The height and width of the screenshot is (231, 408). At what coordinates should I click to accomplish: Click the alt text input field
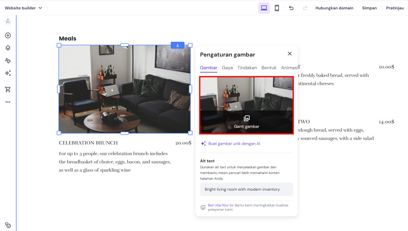(246, 189)
